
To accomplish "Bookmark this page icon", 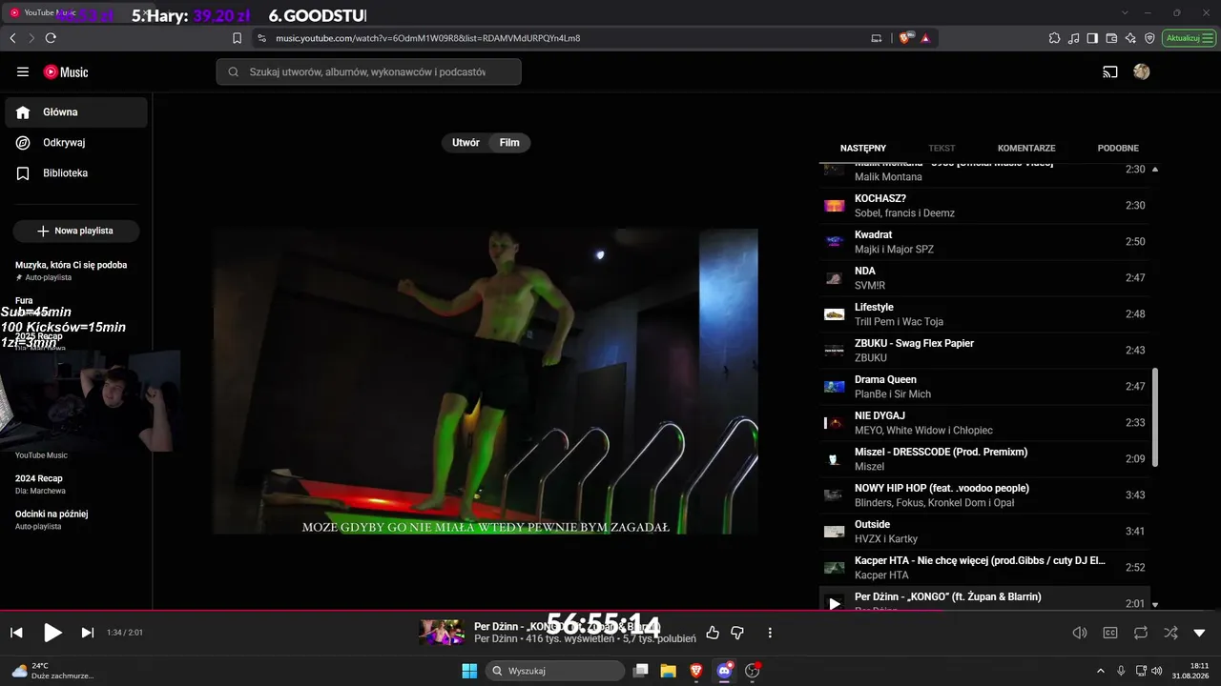I will 238,38.
